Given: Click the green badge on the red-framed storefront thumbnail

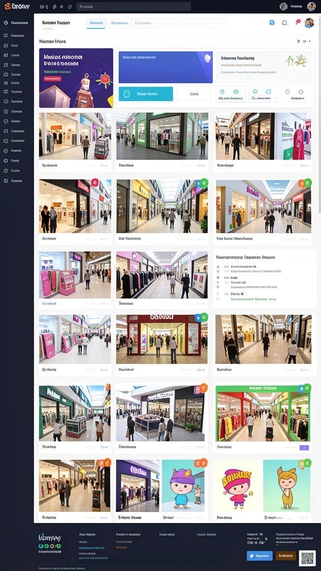Looking at the screenshot, I should pos(204,317).
